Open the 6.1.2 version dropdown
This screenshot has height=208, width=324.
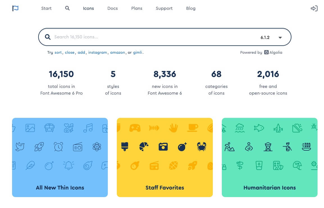click(x=271, y=38)
